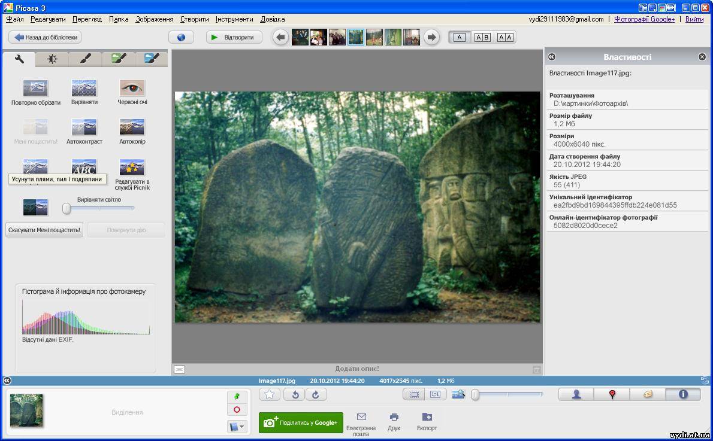713x441 pixels.
Task: Open the single black brush effects tab
Action: tap(86, 59)
